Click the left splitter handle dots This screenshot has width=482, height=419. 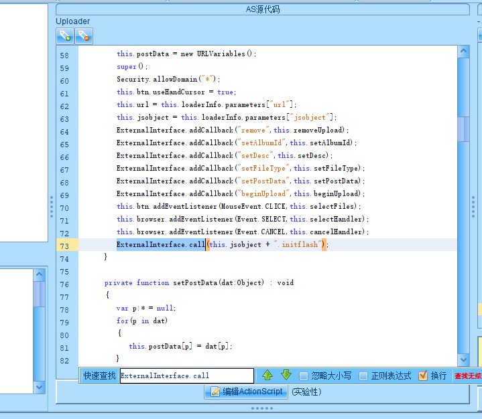click(x=52, y=206)
